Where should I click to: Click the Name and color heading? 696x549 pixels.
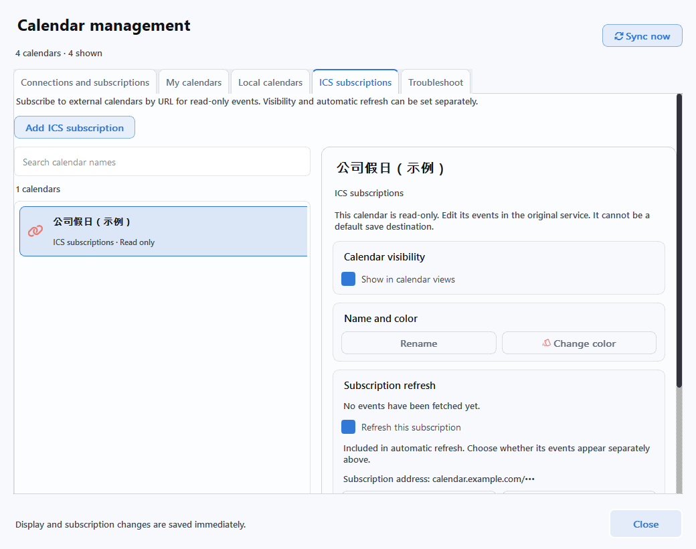381,319
